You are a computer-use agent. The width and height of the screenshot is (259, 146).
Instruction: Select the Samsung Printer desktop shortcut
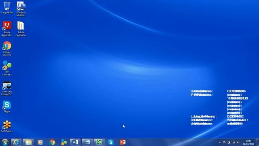pos(7,88)
